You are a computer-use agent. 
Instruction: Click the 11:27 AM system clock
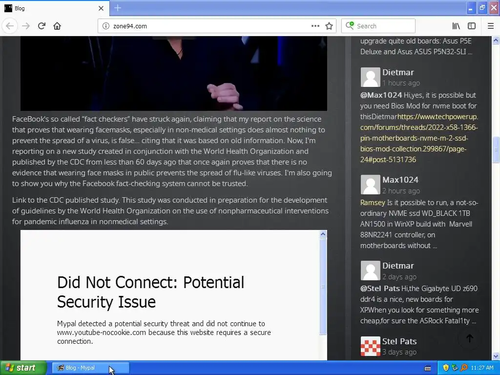pyautogui.click(x=482, y=368)
